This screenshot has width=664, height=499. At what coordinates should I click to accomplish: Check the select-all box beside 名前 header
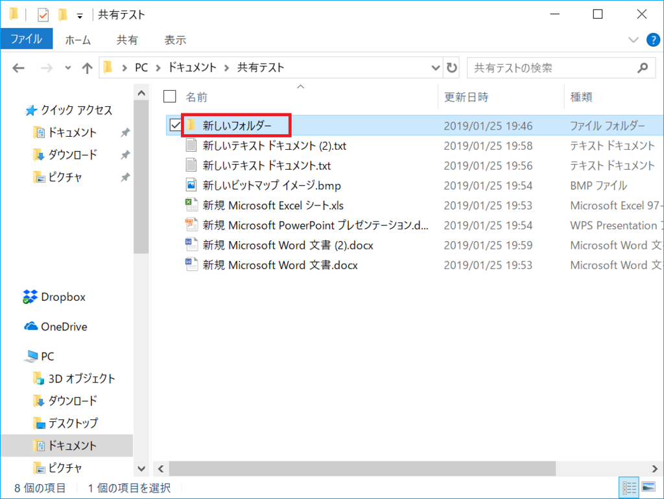(169, 96)
